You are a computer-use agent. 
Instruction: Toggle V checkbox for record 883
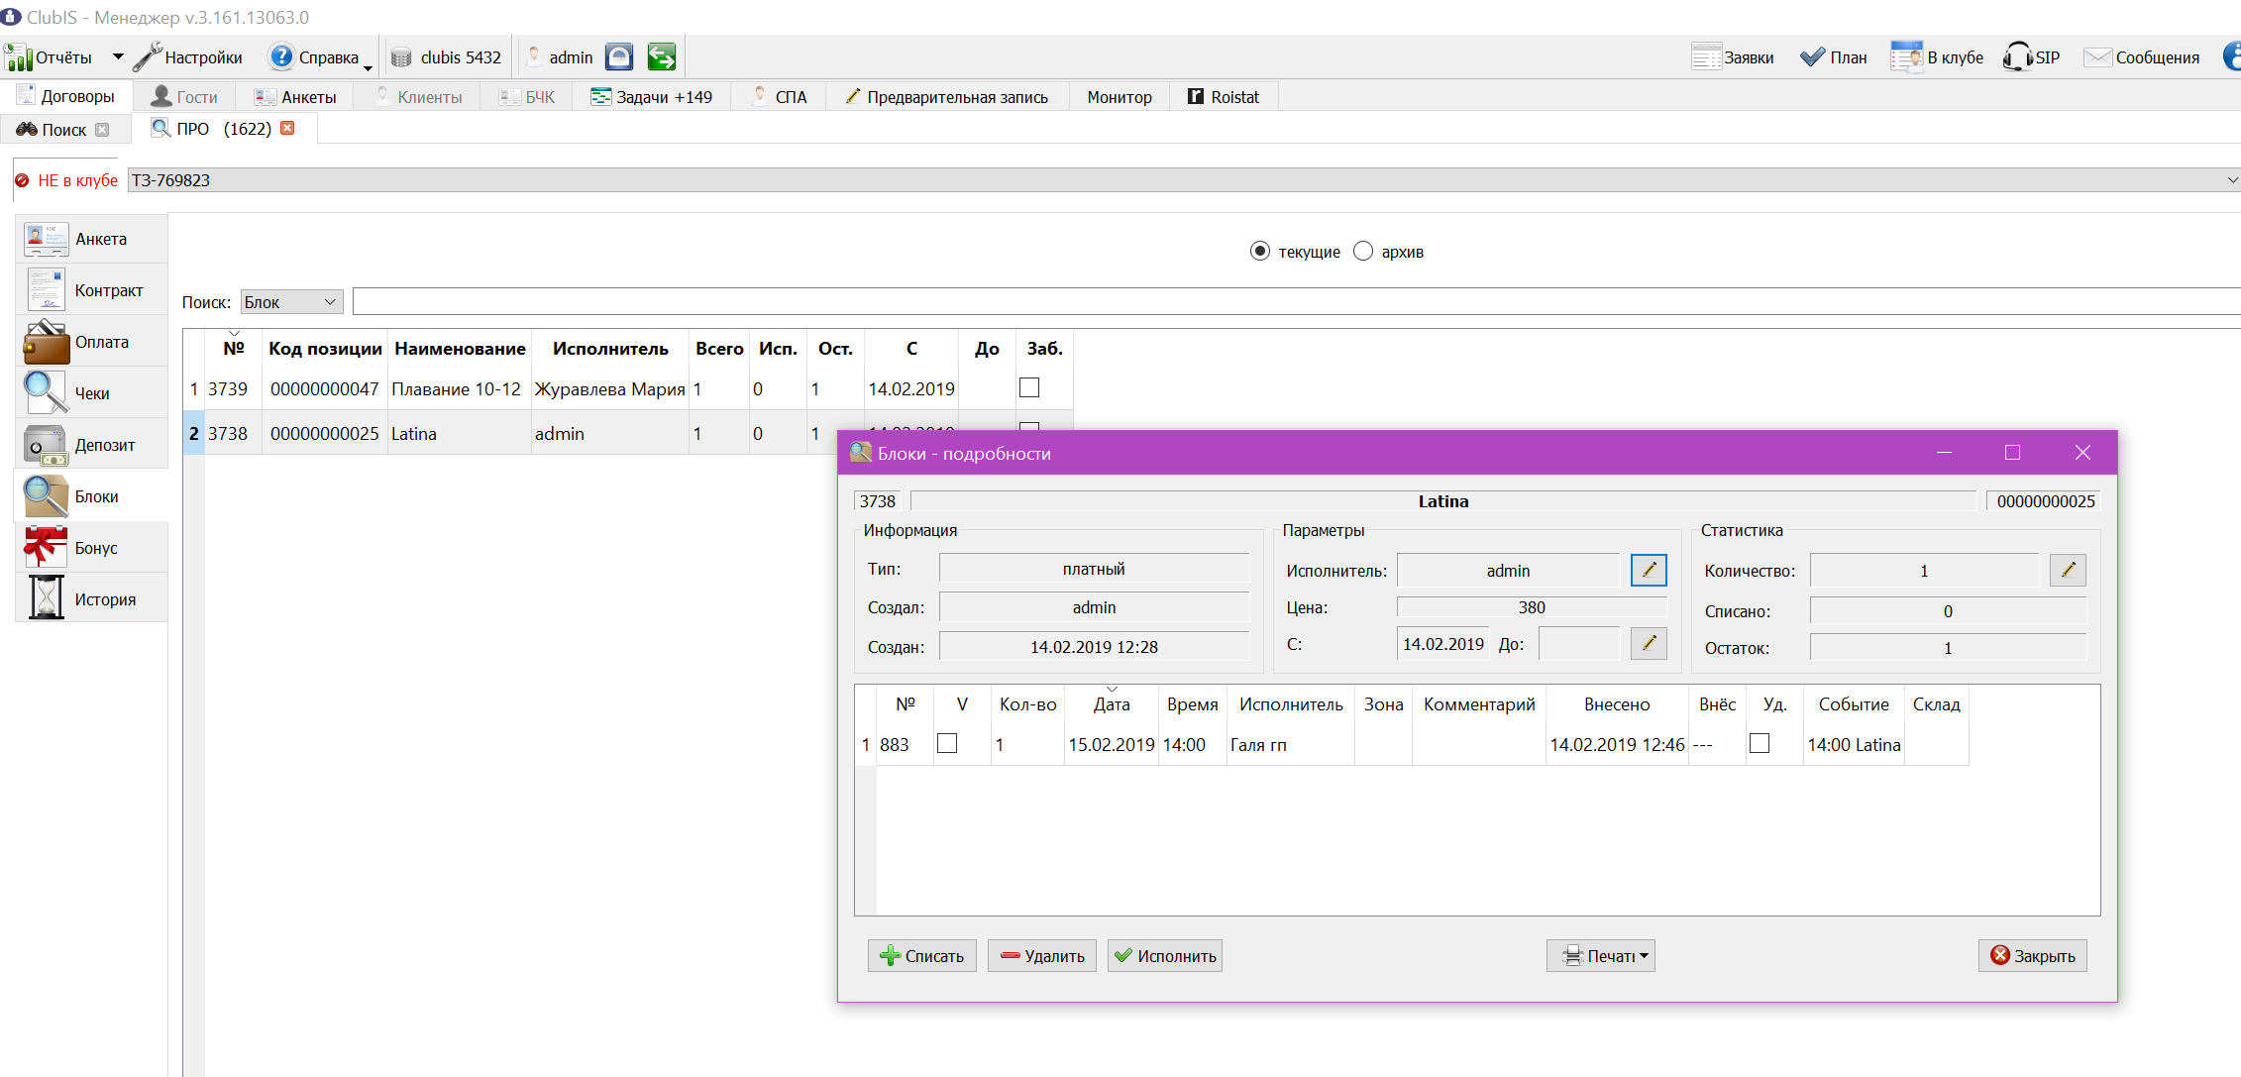(x=947, y=743)
